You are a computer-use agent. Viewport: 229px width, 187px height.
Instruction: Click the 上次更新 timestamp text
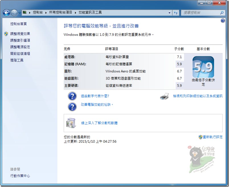[x=90, y=141]
